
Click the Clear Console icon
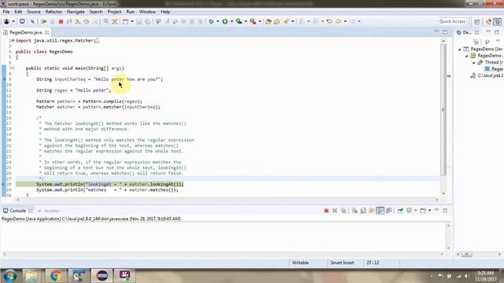point(354,211)
